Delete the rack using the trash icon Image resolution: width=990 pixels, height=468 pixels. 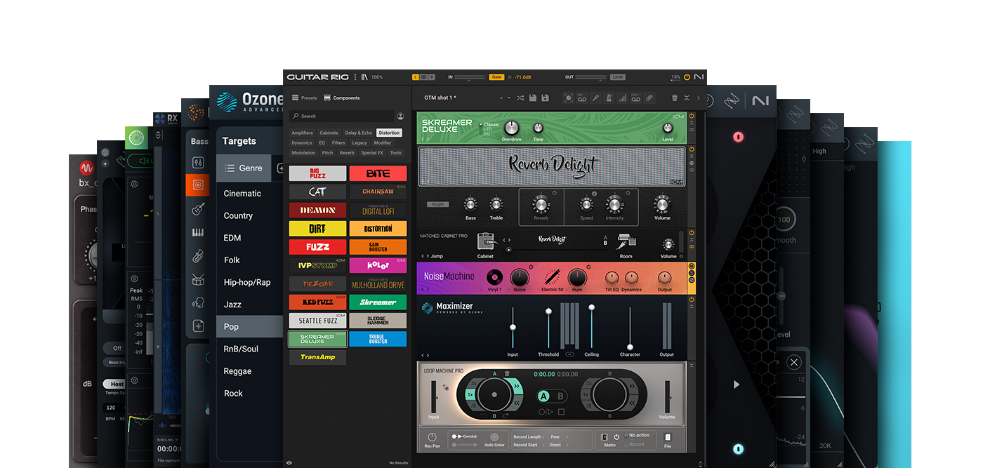coord(674,98)
